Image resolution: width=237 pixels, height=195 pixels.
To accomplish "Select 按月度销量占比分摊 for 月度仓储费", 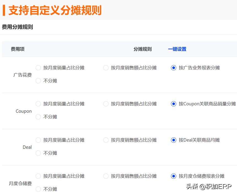I will click(x=38, y=176).
